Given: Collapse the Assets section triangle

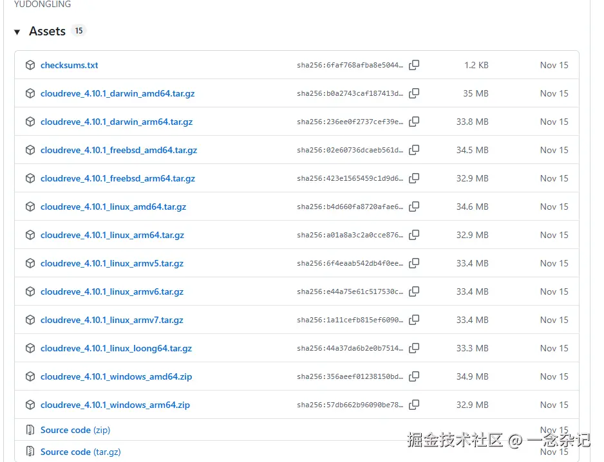Looking at the screenshot, I should coord(17,32).
